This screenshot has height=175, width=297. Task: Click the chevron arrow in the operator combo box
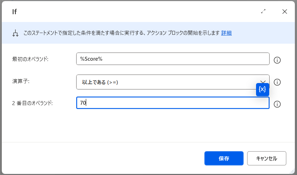pos(263,81)
